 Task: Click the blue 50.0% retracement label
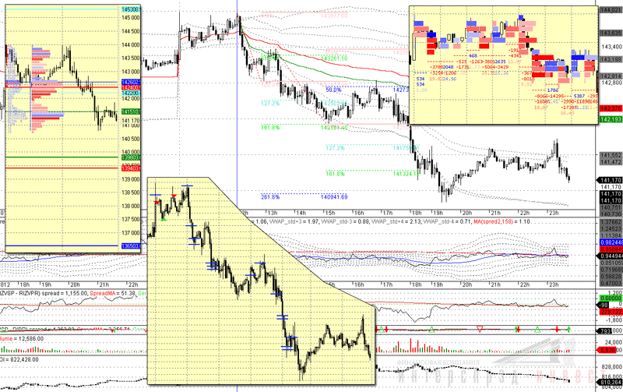coord(333,90)
